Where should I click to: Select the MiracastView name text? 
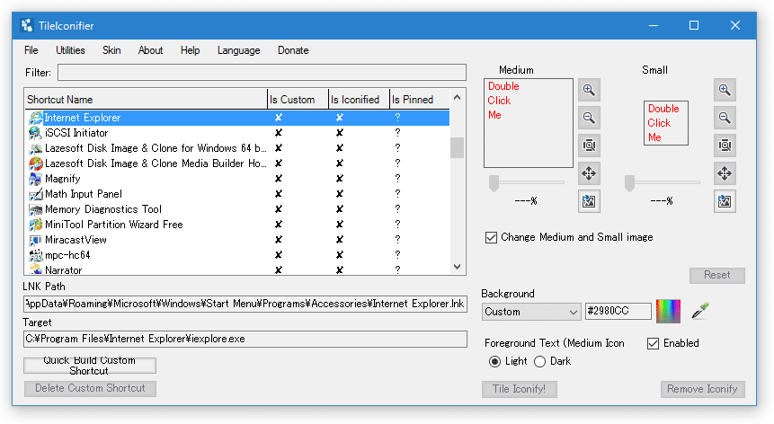(x=76, y=240)
